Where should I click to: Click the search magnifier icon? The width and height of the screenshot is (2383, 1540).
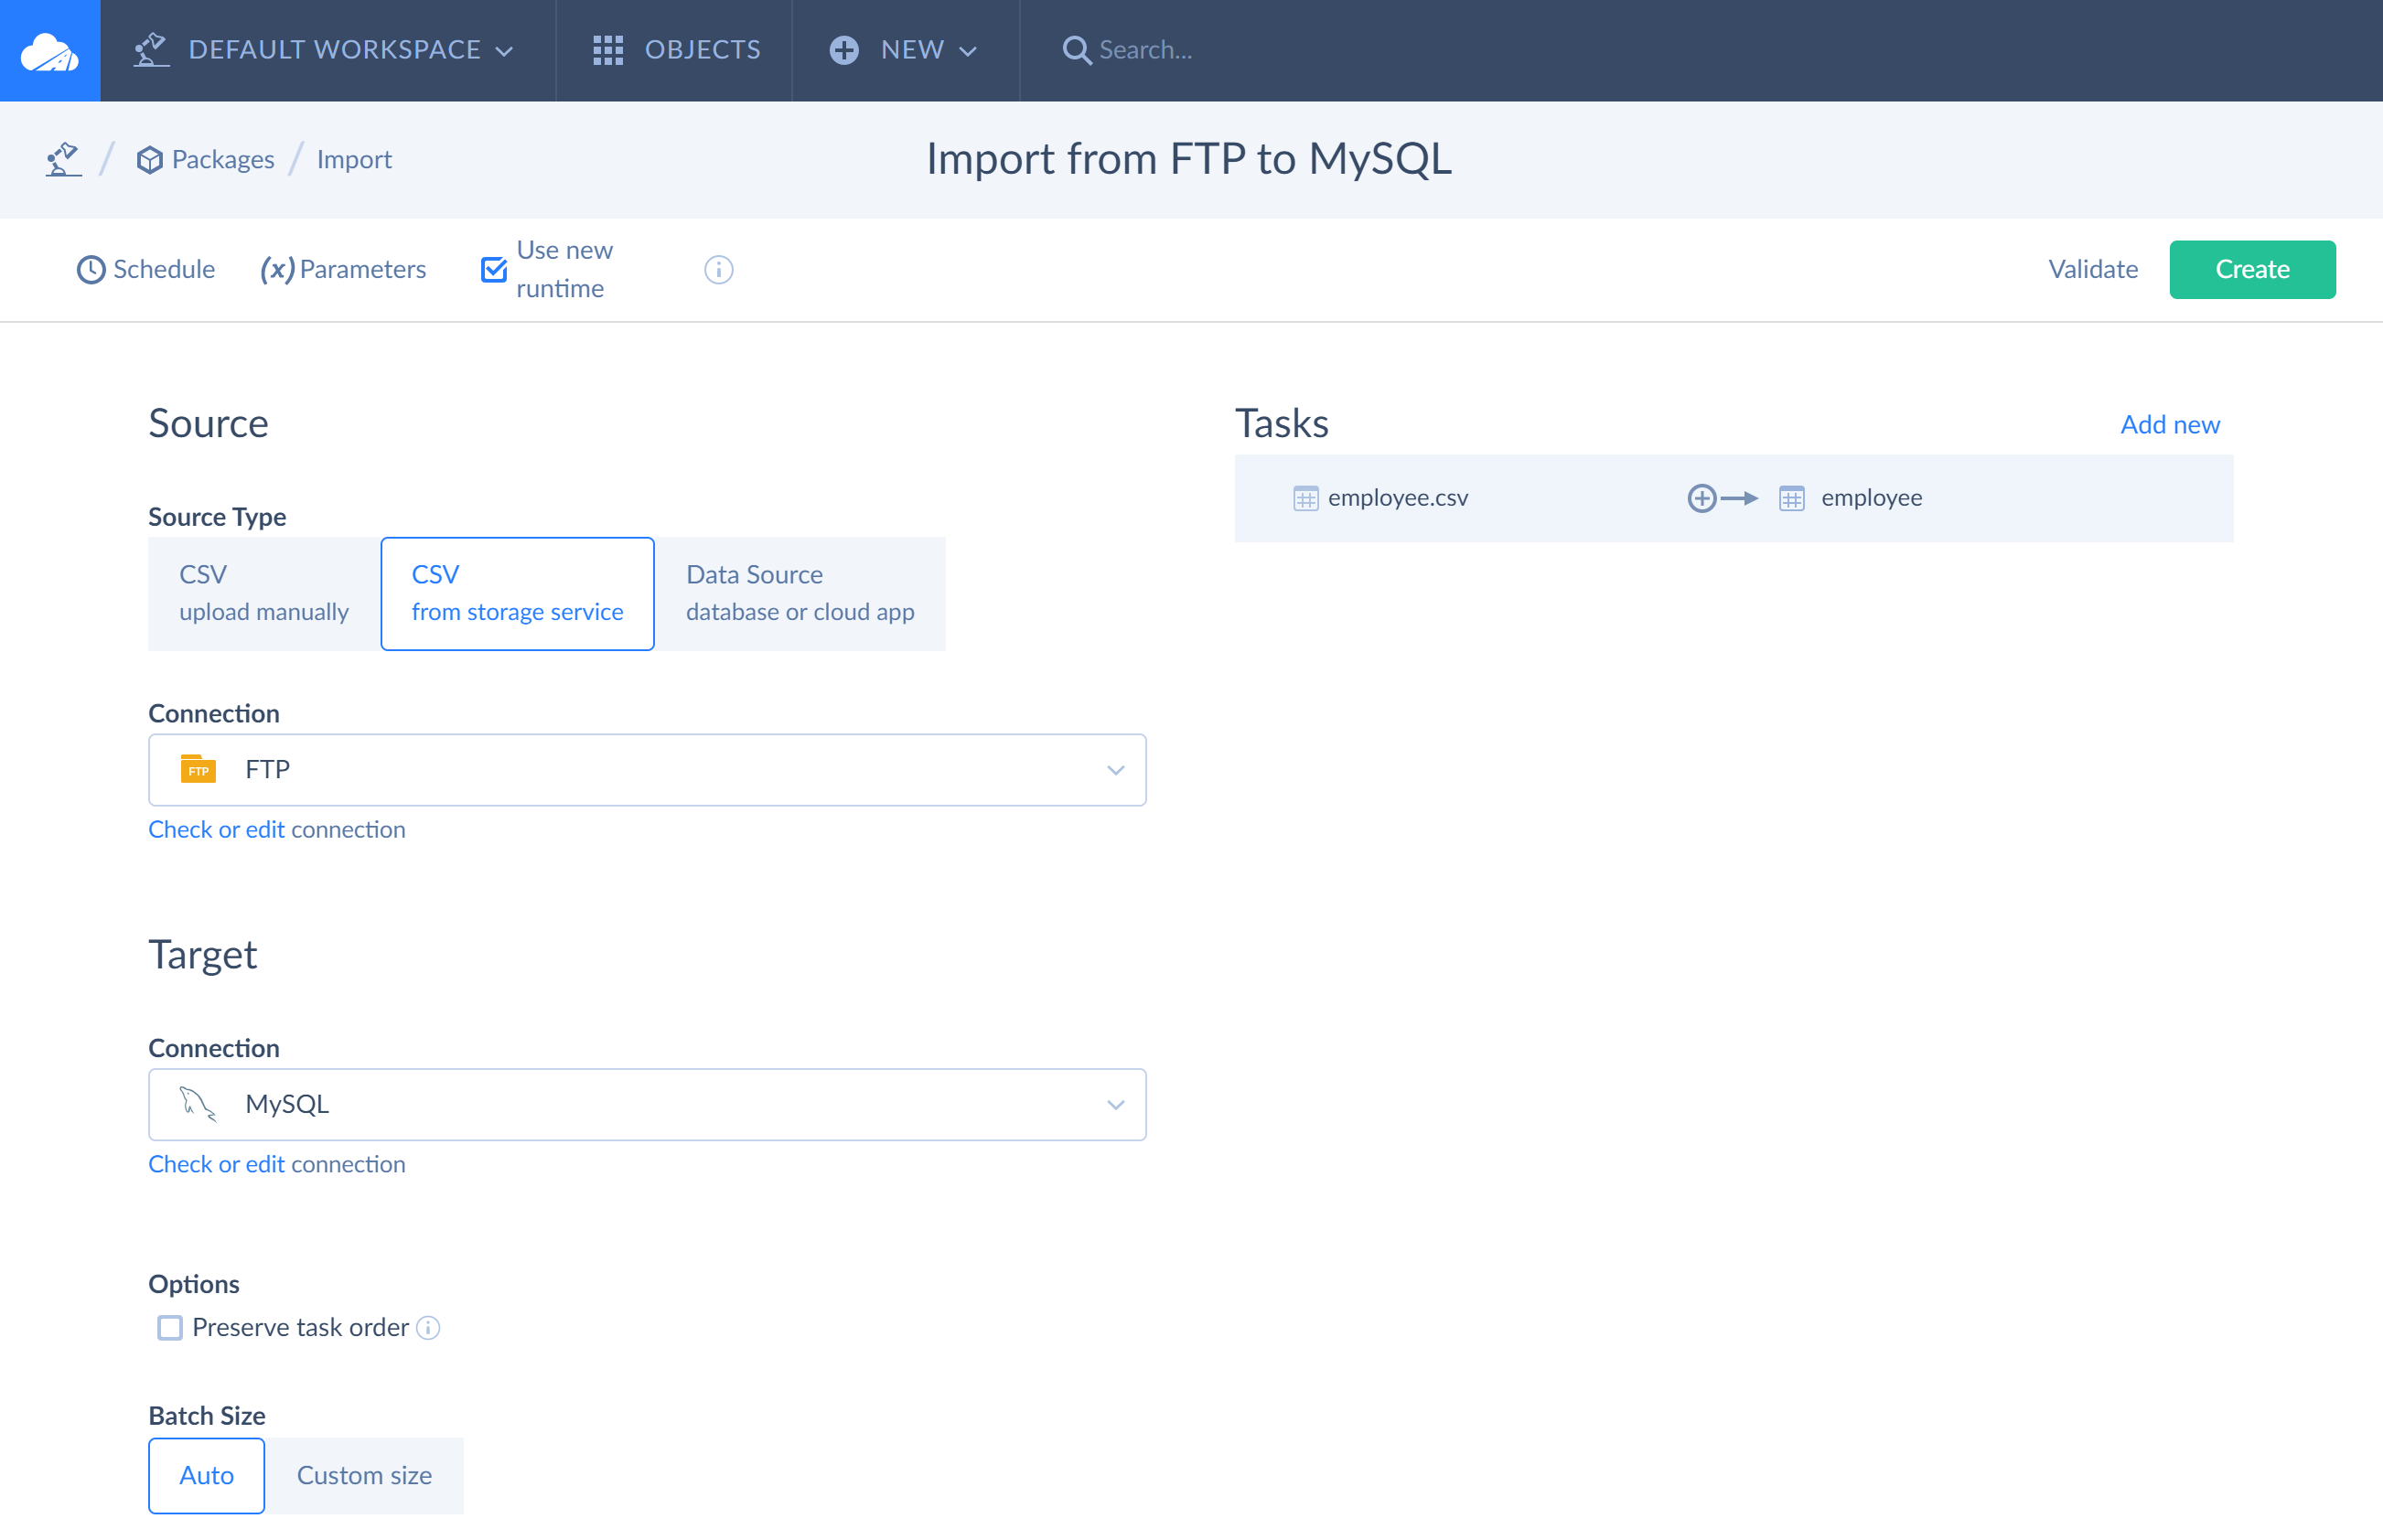pyautogui.click(x=1076, y=50)
